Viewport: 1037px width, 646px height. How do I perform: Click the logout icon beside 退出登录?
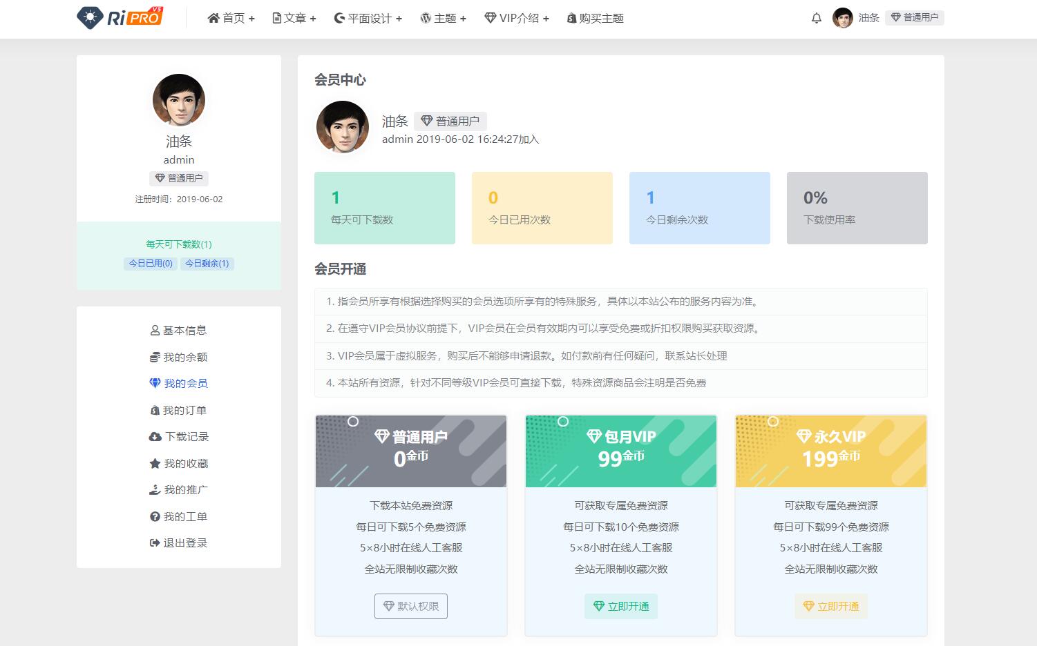pos(155,543)
